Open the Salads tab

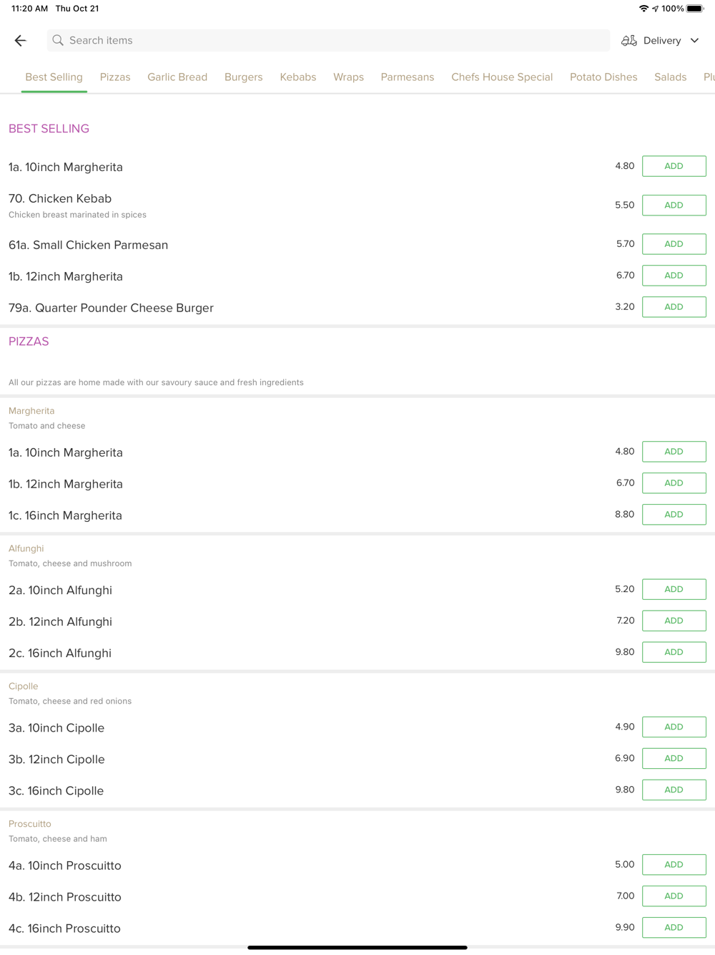(670, 77)
